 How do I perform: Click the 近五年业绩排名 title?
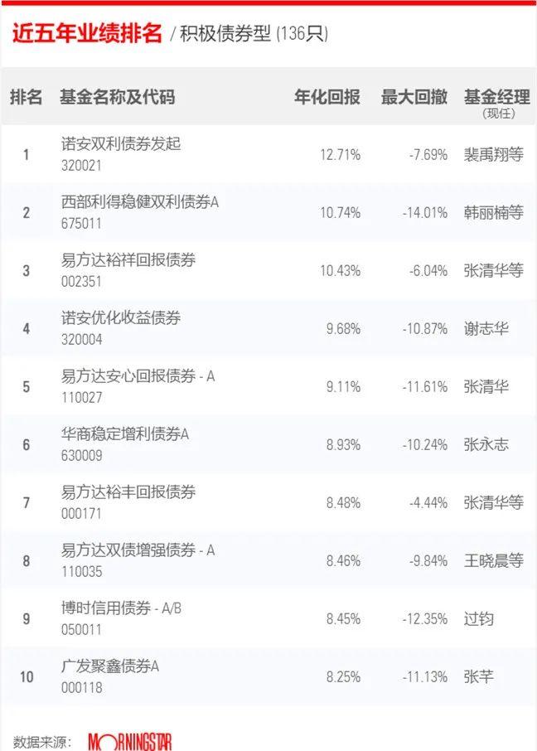(87, 33)
